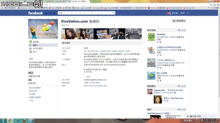
Task: Open fifth photo strip thumbnail
Action: tap(134, 34)
